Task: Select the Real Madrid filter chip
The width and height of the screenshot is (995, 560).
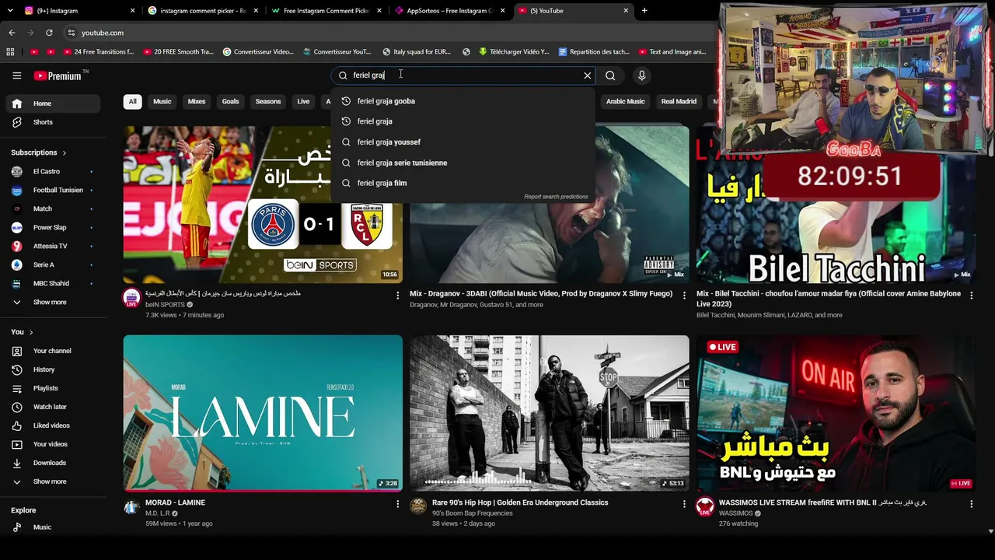Action: pos(679,101)
